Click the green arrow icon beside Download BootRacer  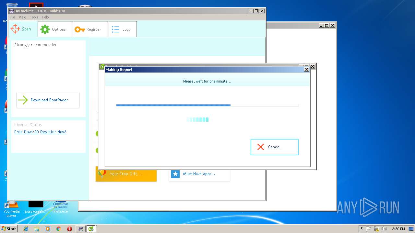click(23, 100)
